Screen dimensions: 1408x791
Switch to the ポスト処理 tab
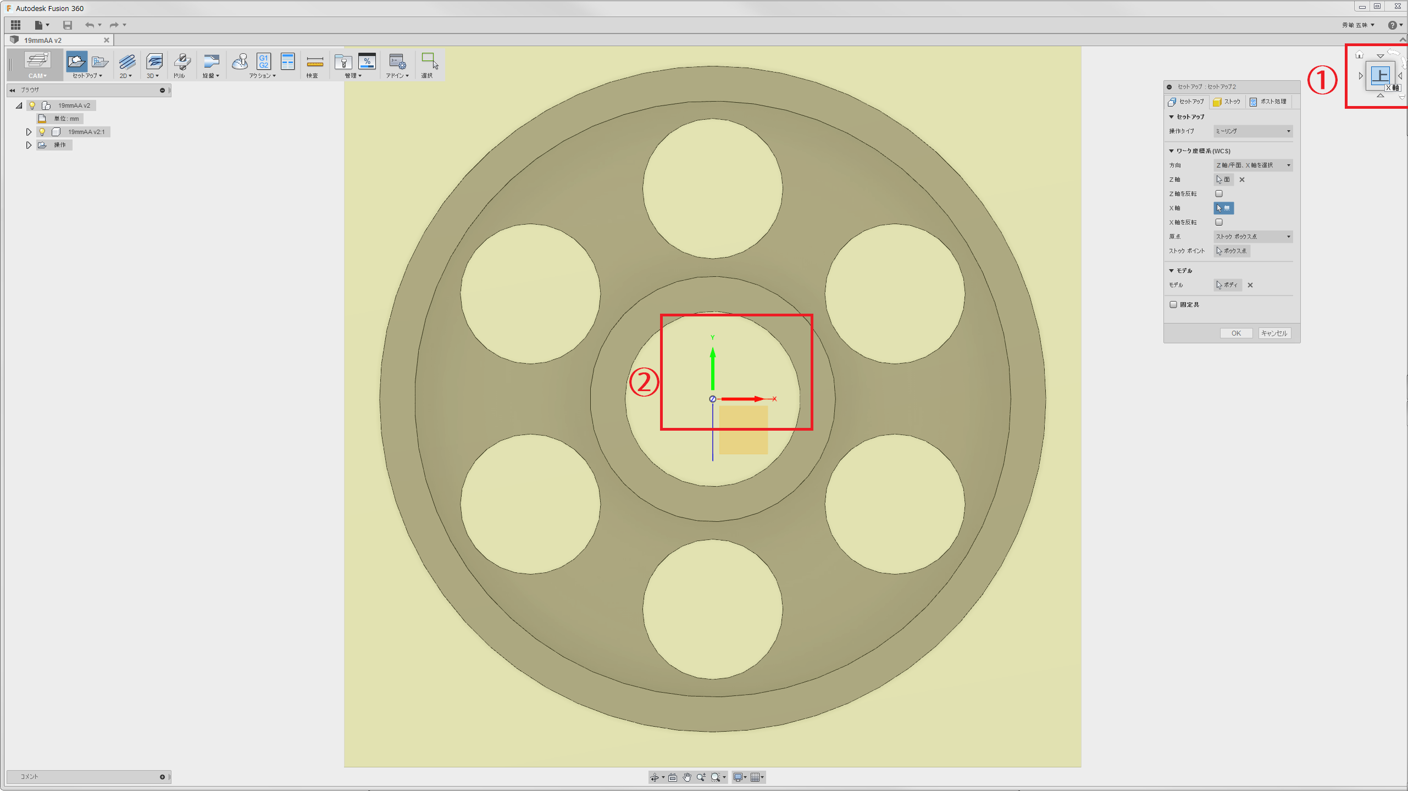(1268, 102)
